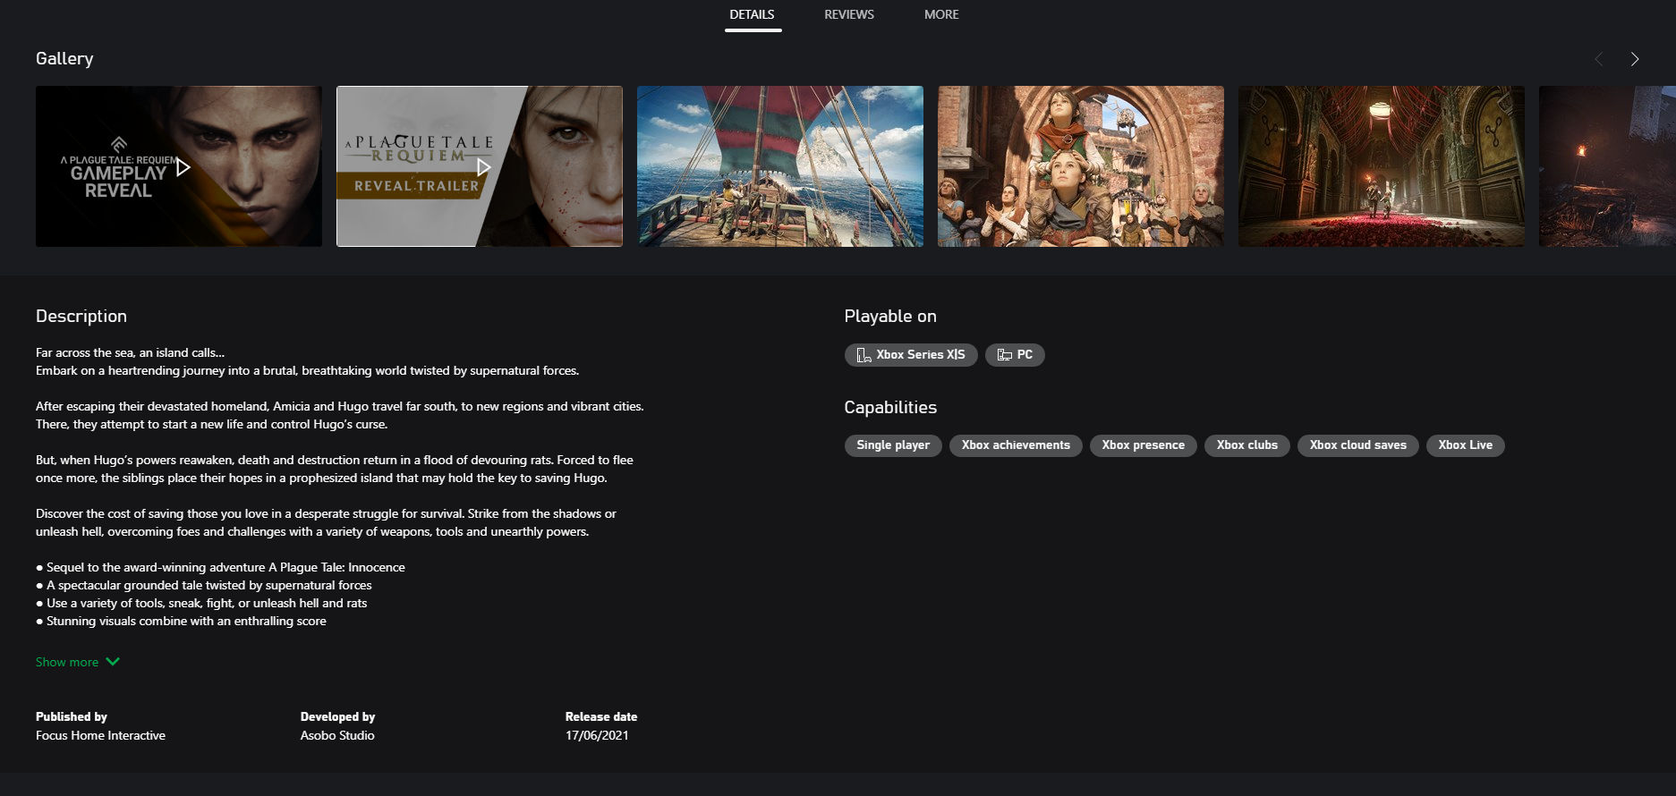Image resolution: width=1676 pixels, height=796 pixels.
Task: Click the Playable on heading
Action: tap(890, 317)
